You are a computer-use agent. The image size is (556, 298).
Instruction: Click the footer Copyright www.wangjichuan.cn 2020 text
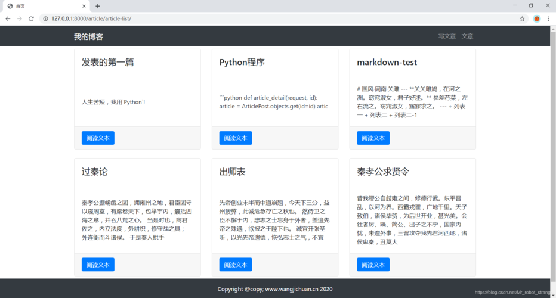coord(275,289)
